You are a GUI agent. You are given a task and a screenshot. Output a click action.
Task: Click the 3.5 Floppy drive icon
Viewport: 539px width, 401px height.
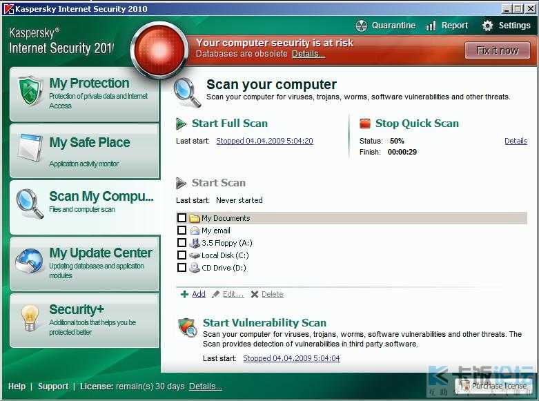point(195,243)
